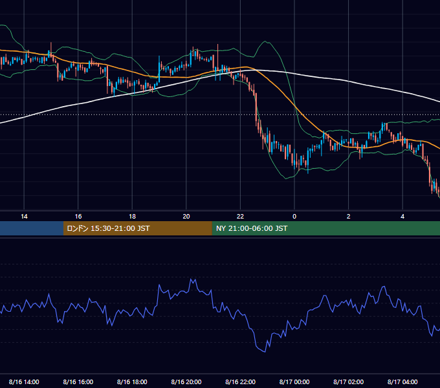440x388 pixels.
Task: Click the tall red wick candle after 21:00
Action: pos(218,58)
